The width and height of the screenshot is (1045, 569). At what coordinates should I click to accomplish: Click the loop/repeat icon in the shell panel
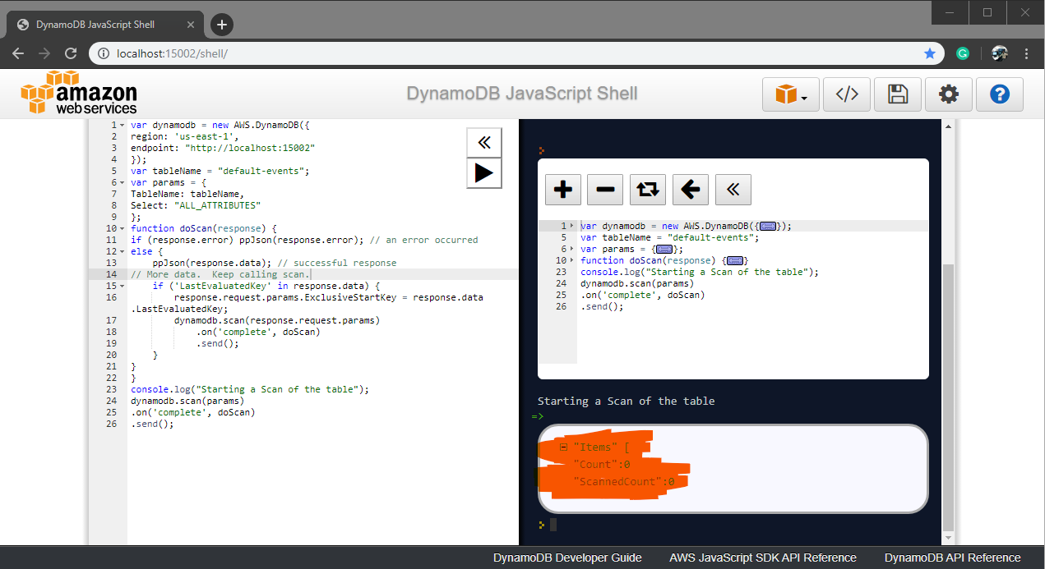(x=648, y=190)
